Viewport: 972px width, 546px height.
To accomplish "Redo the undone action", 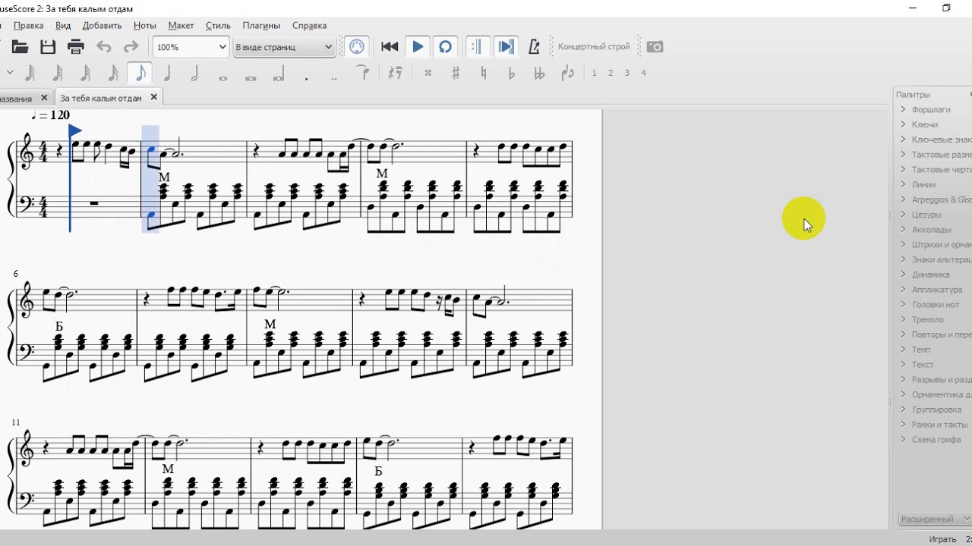I will pos(131,47).
